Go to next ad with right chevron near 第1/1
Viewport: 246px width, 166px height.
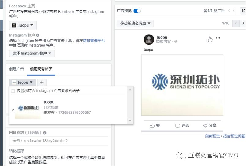click(x=233, y=11)
